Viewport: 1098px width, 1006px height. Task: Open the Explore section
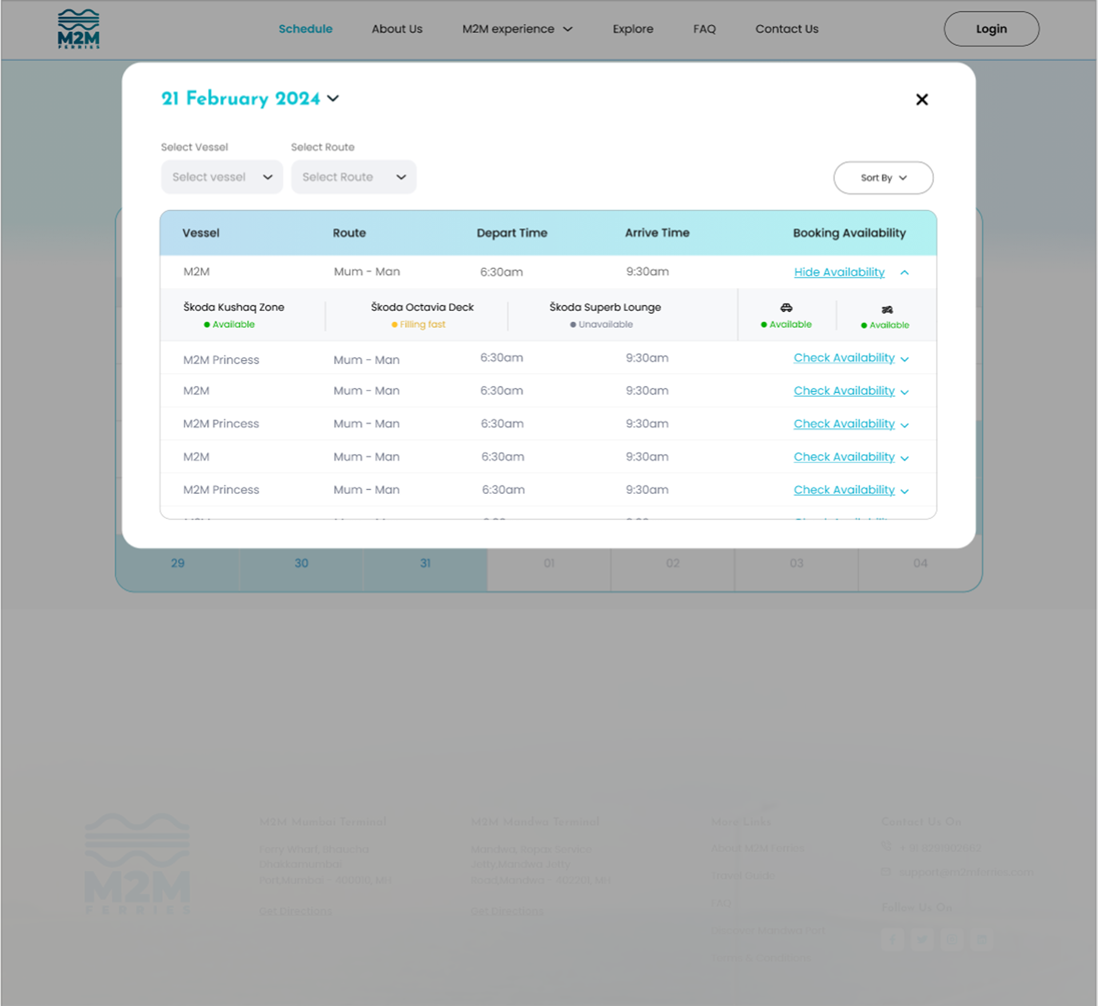[x=633, y=29]
